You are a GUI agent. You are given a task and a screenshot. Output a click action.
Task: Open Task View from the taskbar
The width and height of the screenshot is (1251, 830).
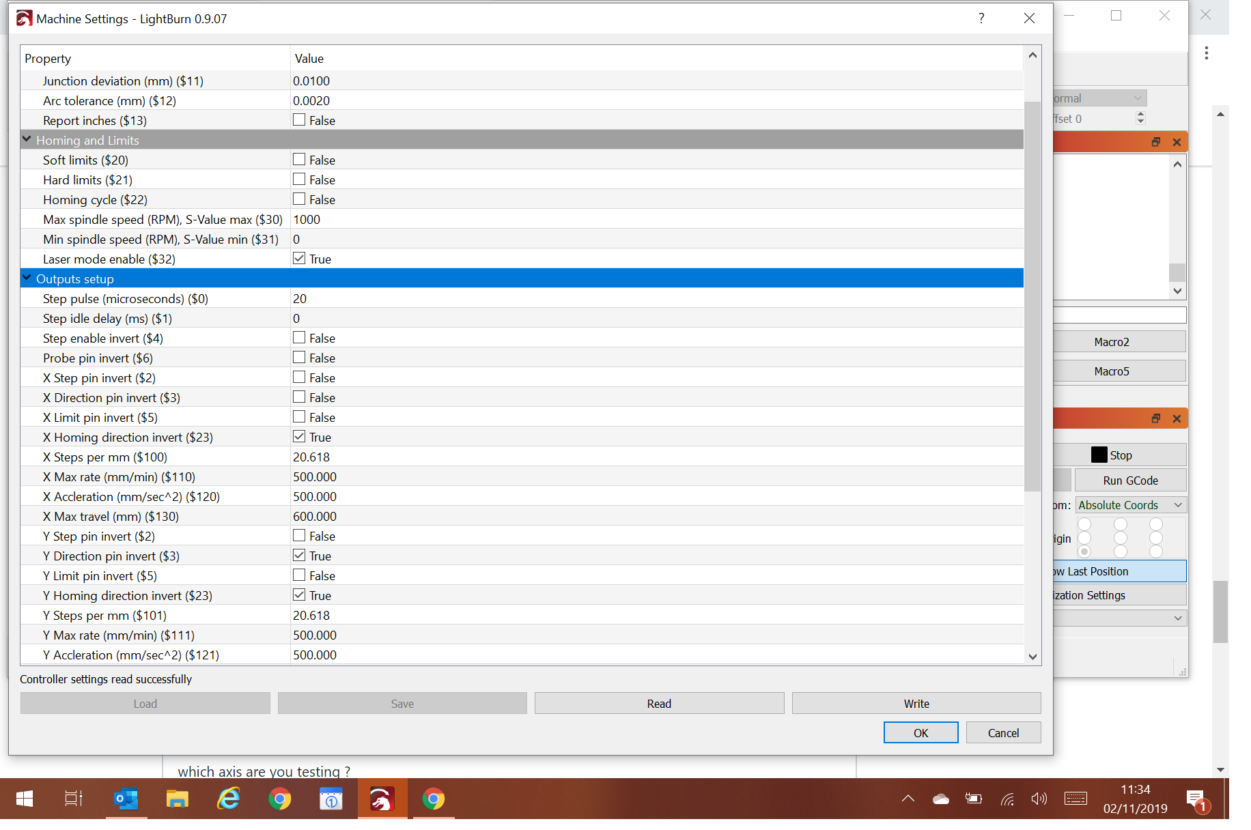(x=74, y=799)
